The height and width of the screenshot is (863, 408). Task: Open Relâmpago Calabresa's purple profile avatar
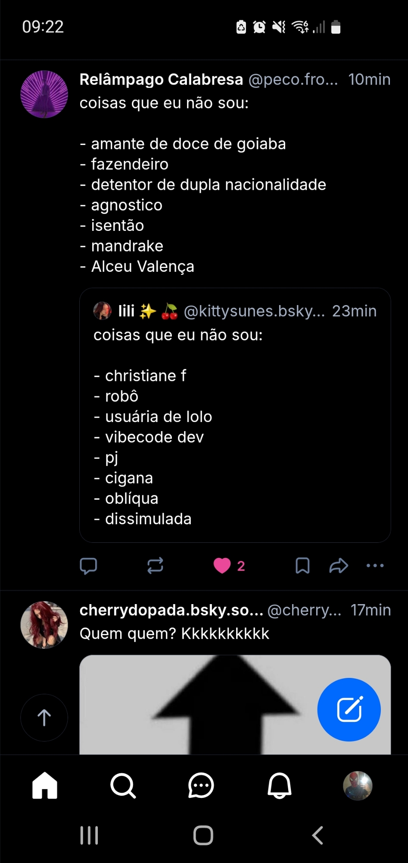[x=44, y=94]
